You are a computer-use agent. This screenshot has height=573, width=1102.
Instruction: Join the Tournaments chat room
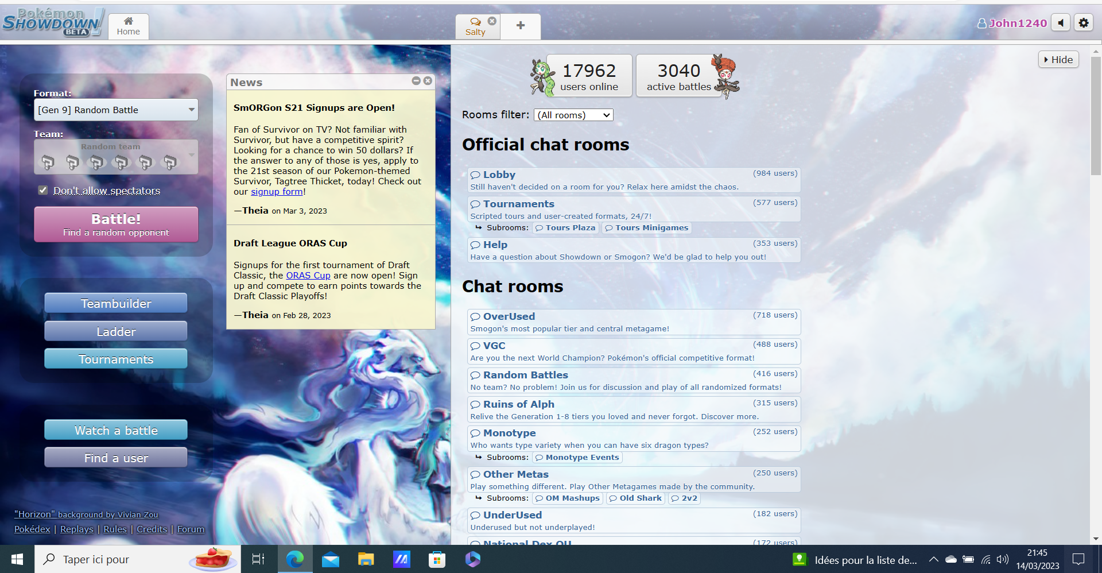click(634, 210)
